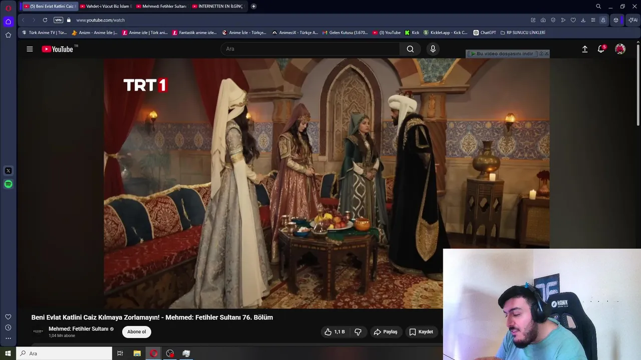Screen dimensions: 641x360
Task: Open Opera sidebar heart icon
Action: click(x=8, y=316)
